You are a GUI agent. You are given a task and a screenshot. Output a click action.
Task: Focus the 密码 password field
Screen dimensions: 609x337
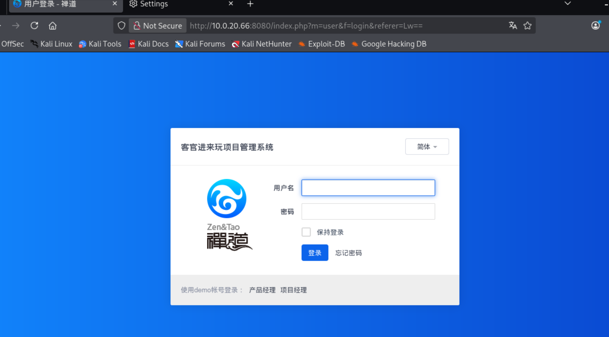click(x=368, y=212)
